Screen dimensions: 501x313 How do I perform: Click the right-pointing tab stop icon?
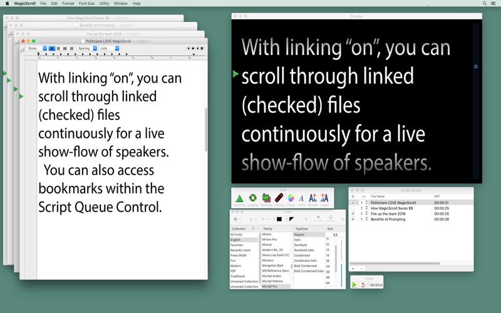[189, 48]
